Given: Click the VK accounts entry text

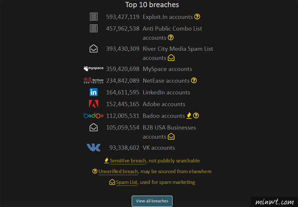Looking at the screenshot, I should coord(159,148).
